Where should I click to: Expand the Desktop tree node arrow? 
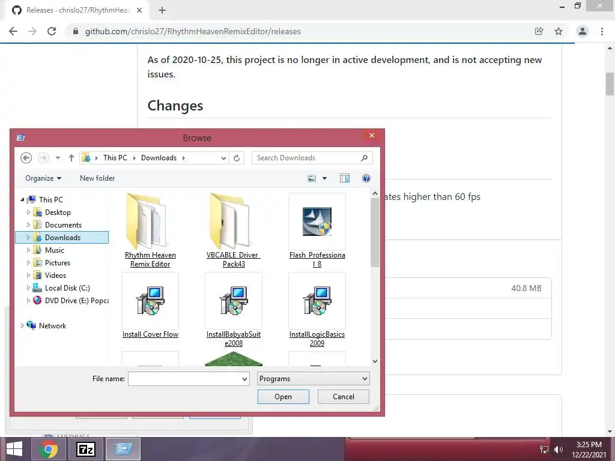coord(28,212)
